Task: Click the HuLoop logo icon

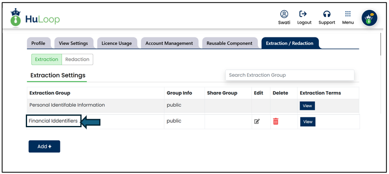Action: point(16,18)
